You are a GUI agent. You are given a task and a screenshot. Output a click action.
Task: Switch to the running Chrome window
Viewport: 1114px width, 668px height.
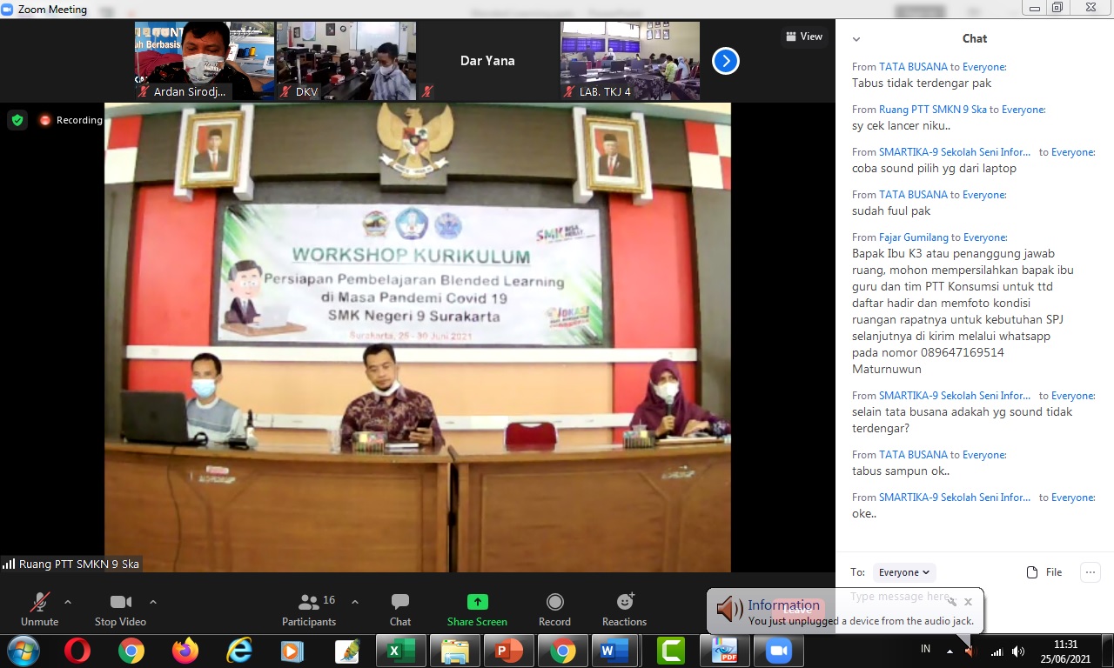click(x=563, y=651)
